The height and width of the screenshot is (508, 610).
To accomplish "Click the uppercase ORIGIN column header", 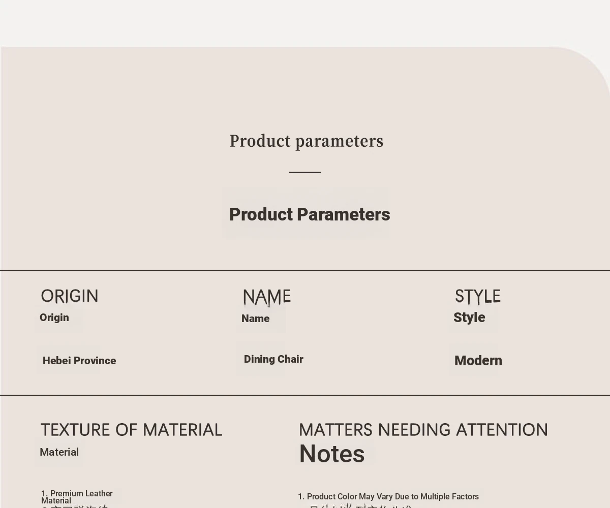I will click(69, 296).
